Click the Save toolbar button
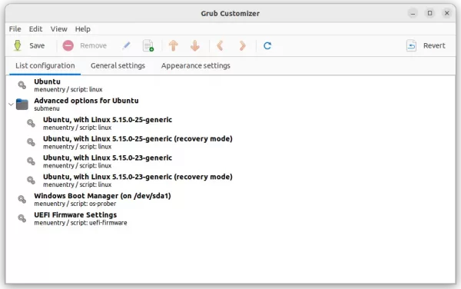461x289 pixels. point(29,46)
